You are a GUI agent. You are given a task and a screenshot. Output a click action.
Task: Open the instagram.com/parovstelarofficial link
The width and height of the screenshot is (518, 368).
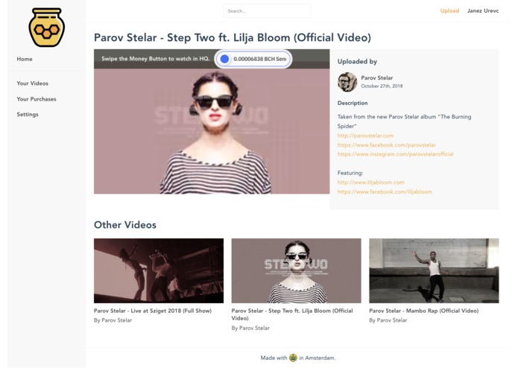pos(396,154)
